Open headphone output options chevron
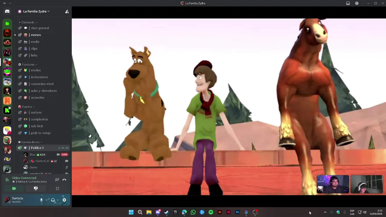The height and width of the screenshot is (217, 386). click(58, 200)
